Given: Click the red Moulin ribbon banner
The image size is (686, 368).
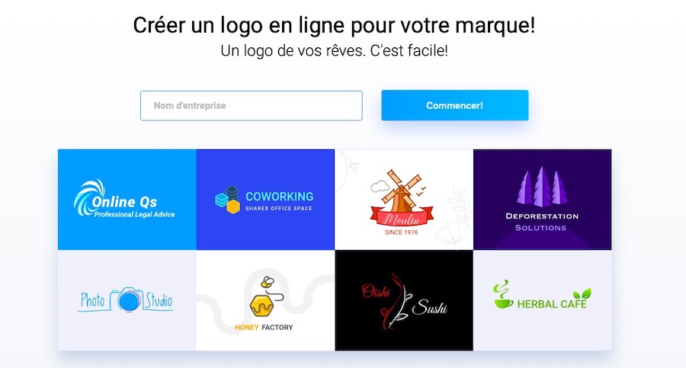Looking at the screenshot, I should click(x=402, y=217).
